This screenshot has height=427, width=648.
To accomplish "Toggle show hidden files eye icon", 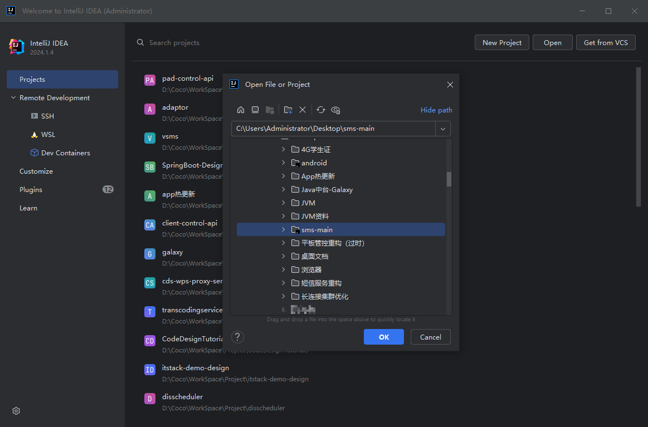I will [335, 110].
